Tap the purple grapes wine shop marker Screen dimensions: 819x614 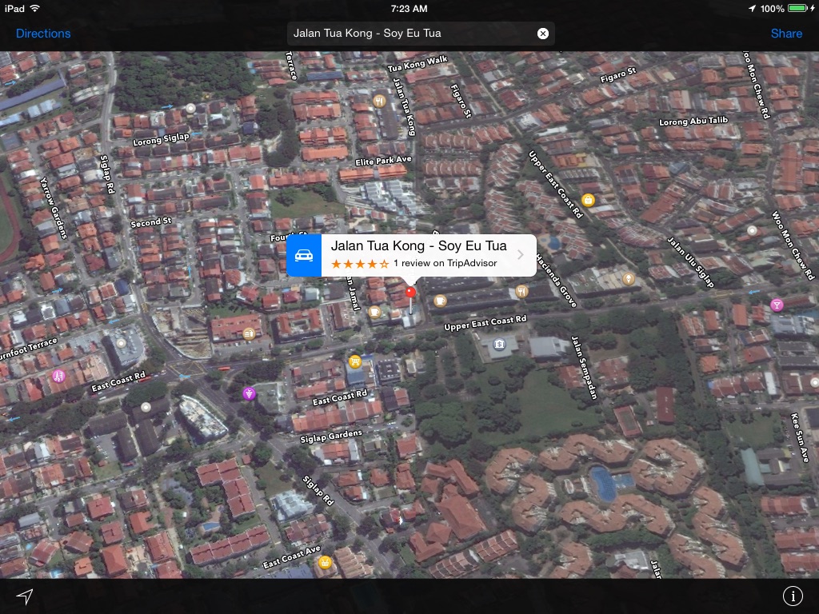pos(250,393)
